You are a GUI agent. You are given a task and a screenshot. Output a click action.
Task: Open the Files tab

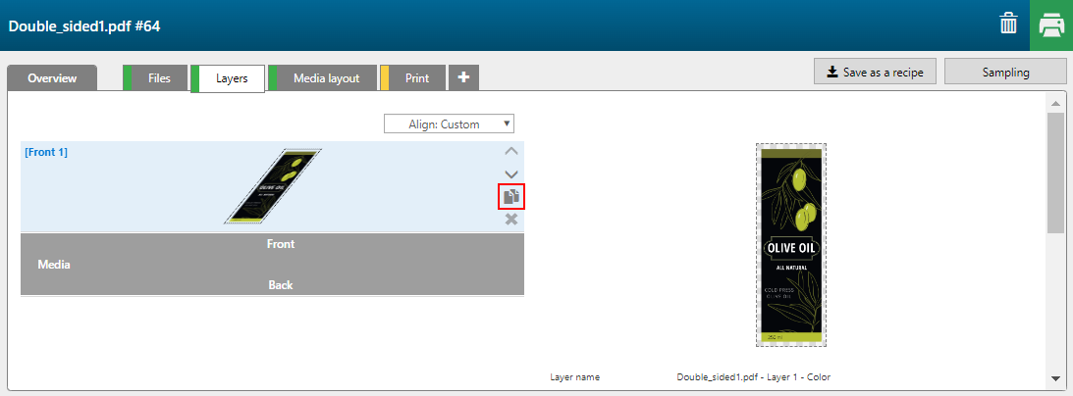(159, 78)
